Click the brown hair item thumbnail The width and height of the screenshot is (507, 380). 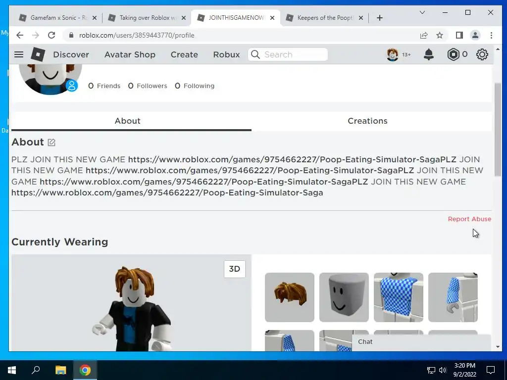click(x=289, y=297)
